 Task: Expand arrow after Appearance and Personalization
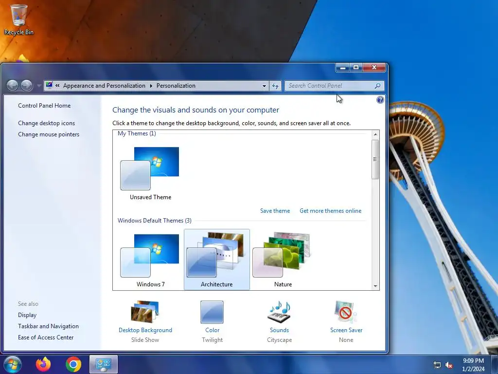(151, 86)
